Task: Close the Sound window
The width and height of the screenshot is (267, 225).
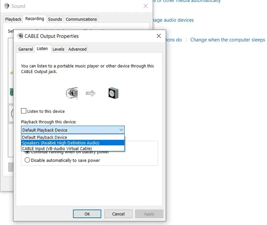Action: tap(146, 6)
